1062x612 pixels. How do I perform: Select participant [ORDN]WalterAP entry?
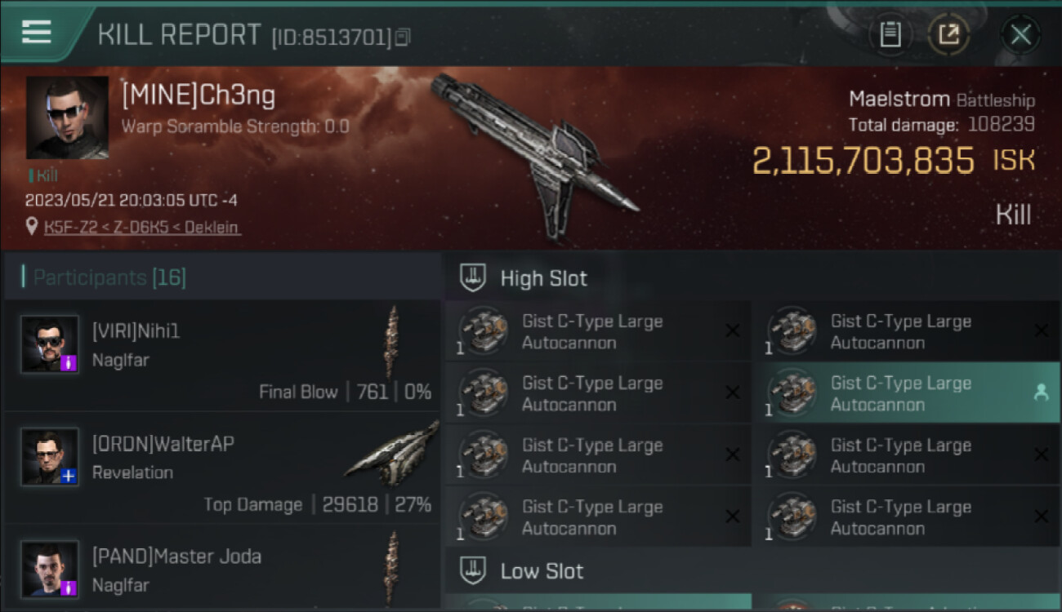[222, 468]
